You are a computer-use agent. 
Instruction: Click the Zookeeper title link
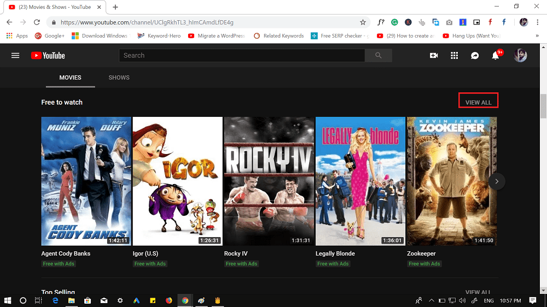pyautogui.click(x=421, y=253)
